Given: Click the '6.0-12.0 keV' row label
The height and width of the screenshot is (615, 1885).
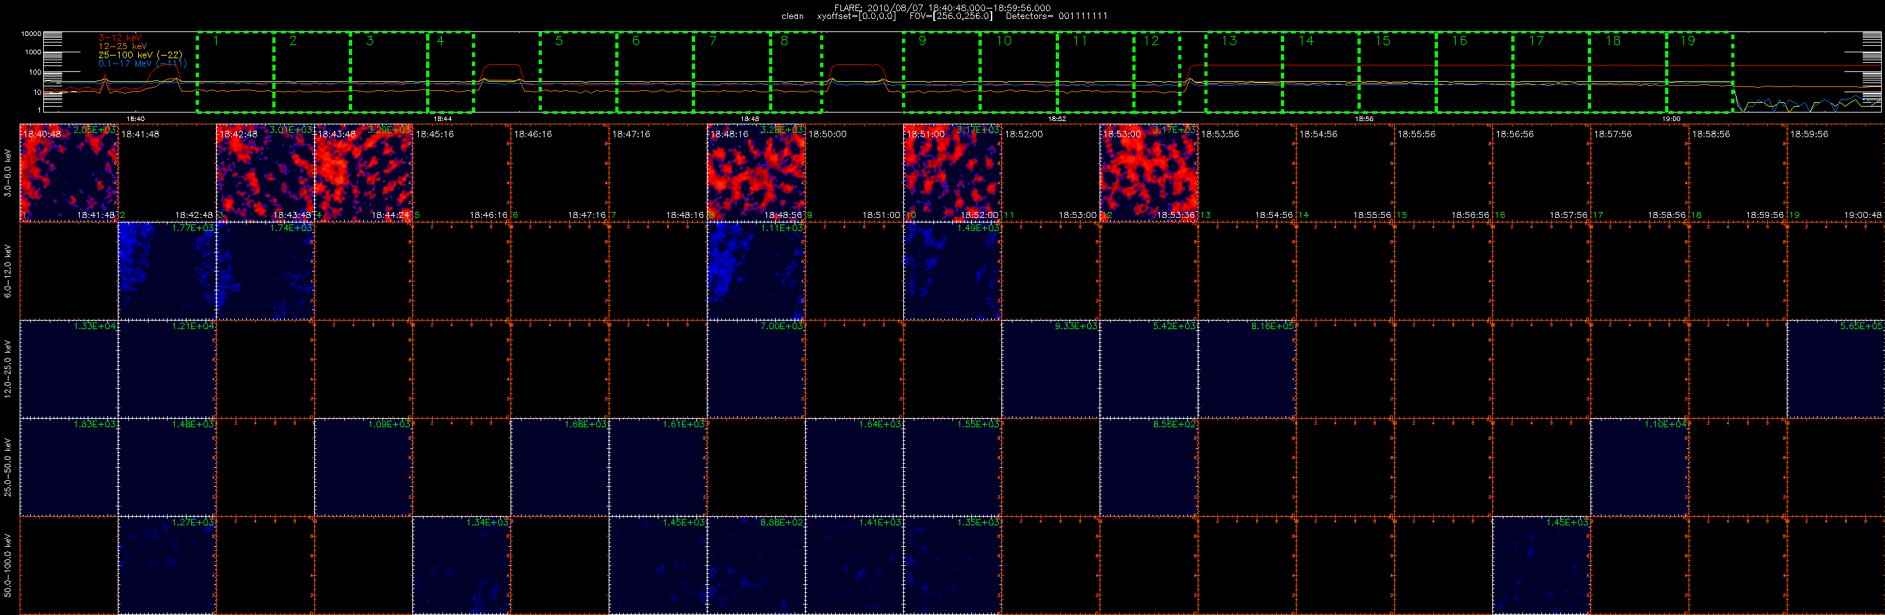Looking at the screenshot, I should tap(8, 271).
